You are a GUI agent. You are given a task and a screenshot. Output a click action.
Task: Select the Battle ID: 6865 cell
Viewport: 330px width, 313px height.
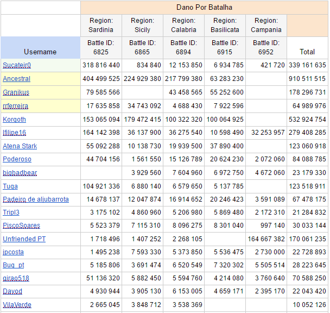(x=142, y=48)
